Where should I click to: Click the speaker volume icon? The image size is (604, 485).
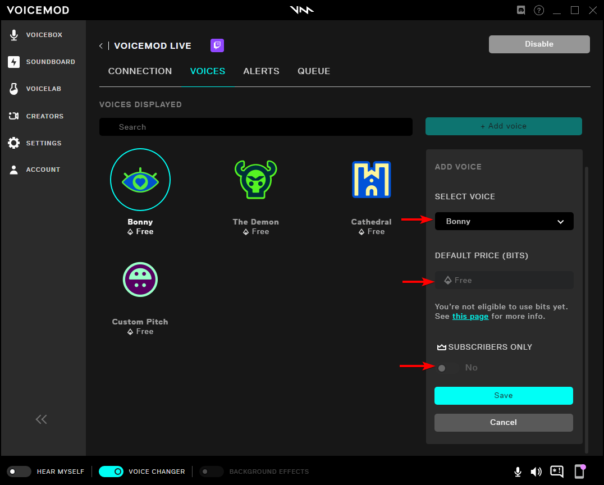[x=536, y=472]
